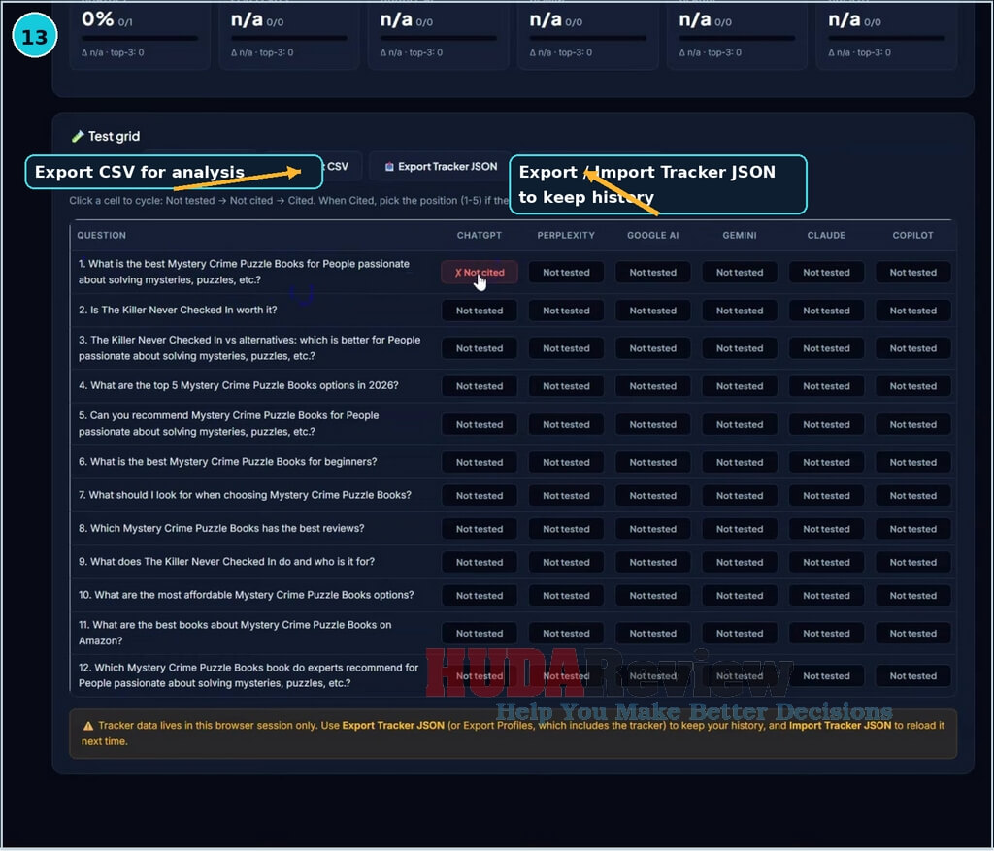Toggle Copilot cell for question 5

pos(912,425)
